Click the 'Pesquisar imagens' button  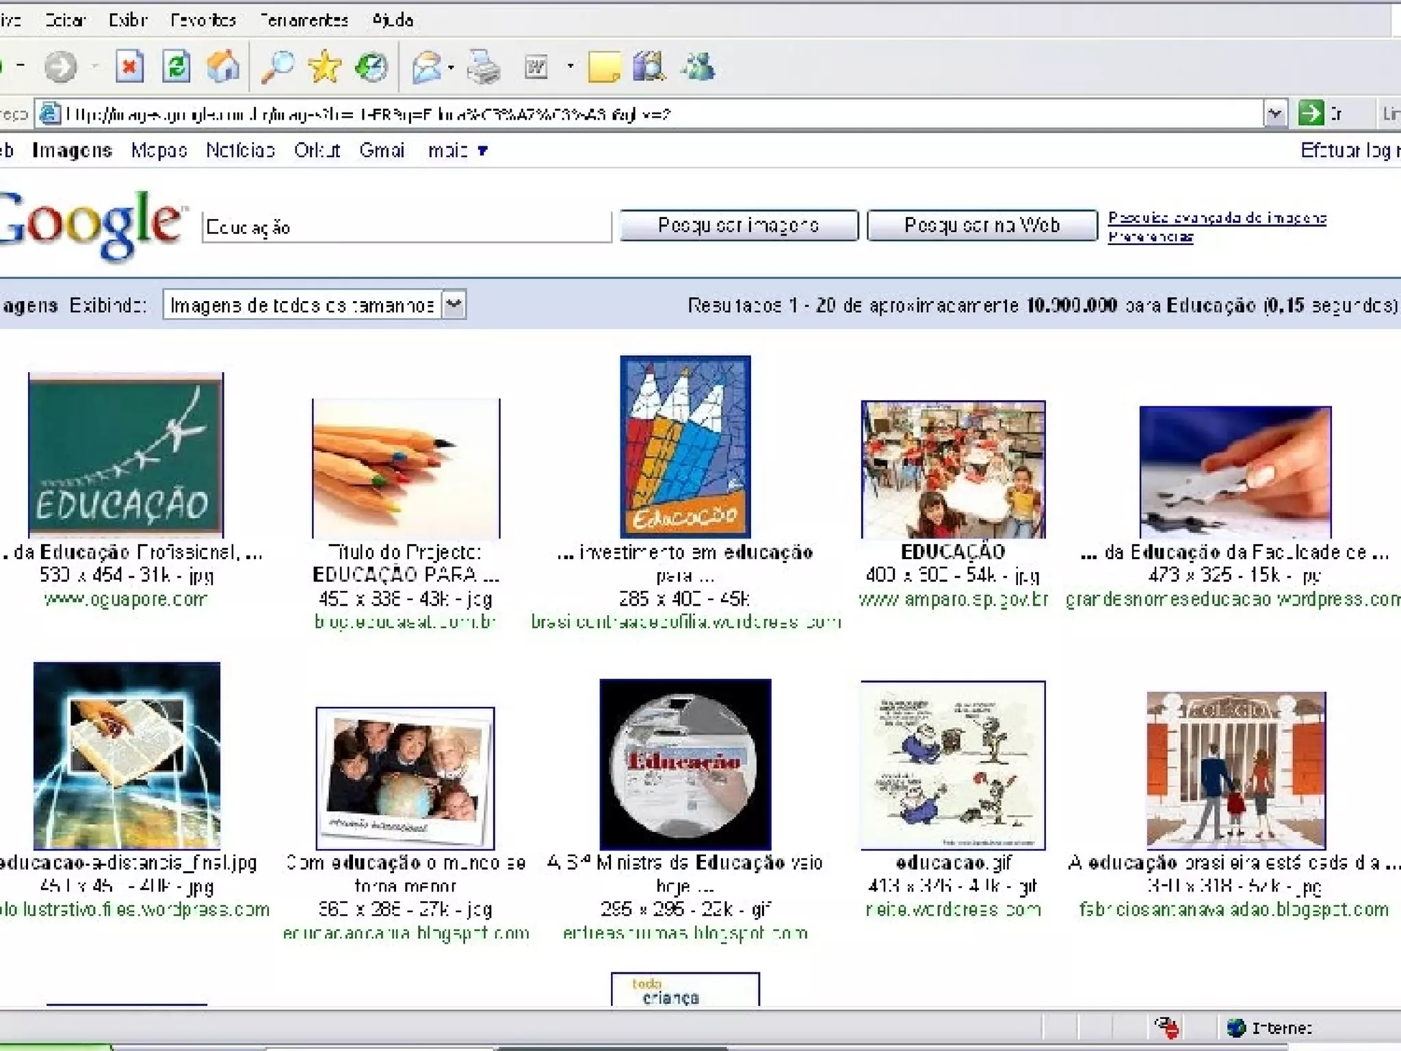pyautogui.click(x=738, y=225)
